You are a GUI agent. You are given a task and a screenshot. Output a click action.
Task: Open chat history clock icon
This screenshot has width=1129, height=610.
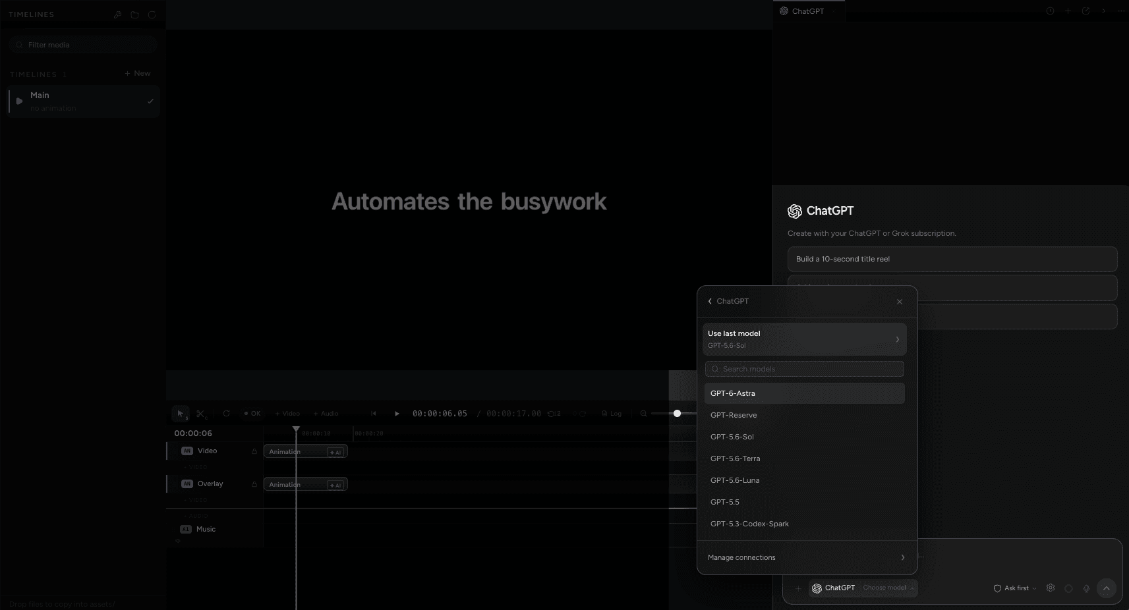pos(1050,11)
